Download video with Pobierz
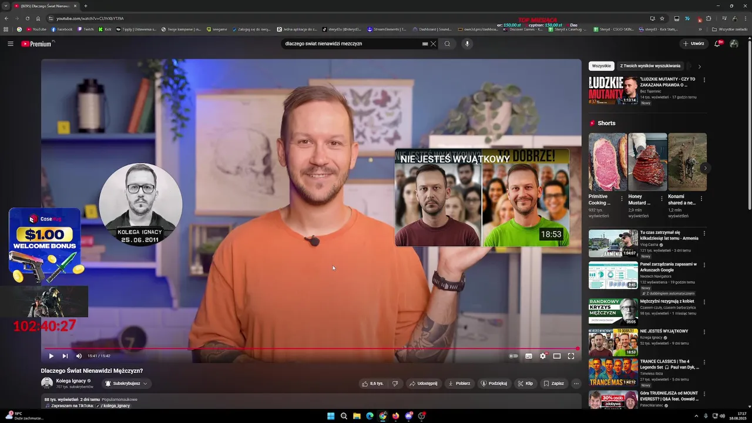The width and height of the screenshot is (752, 423). tap(459, 383)
